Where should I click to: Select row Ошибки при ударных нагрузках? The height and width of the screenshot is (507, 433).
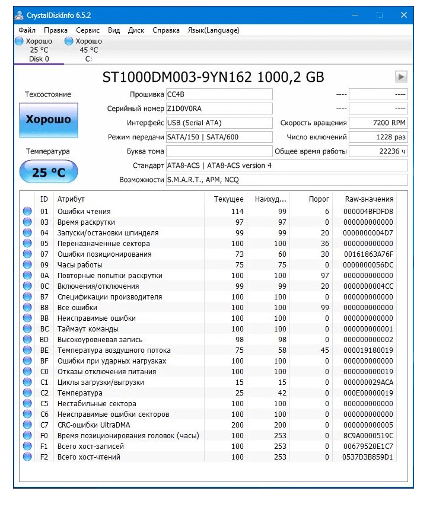[209, 361]
